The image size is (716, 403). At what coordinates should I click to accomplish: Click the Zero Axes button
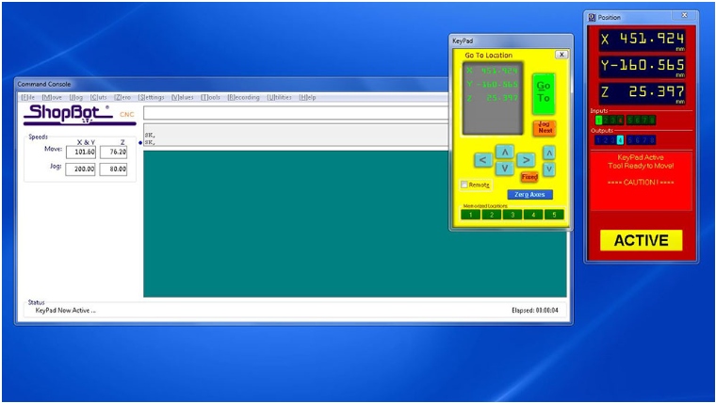(530, 195)
